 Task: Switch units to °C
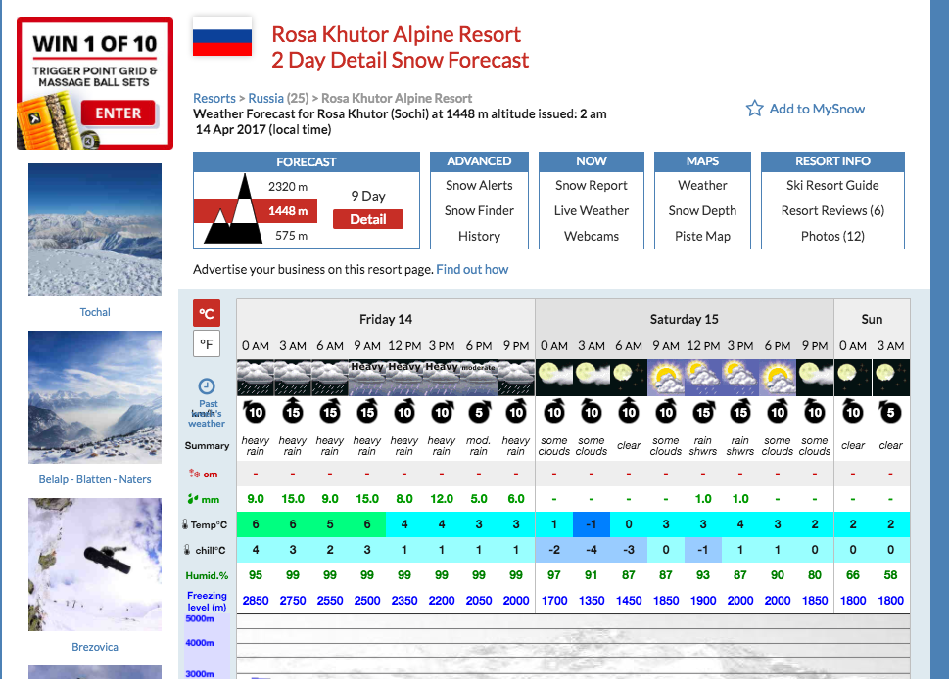[207, 313]
